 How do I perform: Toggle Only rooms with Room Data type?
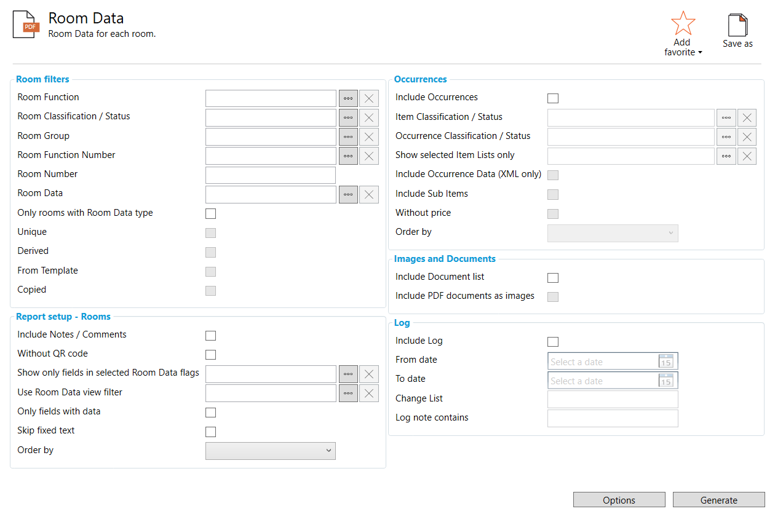[x=210, y=213]
